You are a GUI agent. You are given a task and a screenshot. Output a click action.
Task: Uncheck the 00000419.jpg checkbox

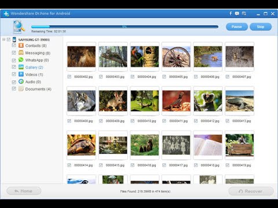pyautogui.click(x=228, y=165)
